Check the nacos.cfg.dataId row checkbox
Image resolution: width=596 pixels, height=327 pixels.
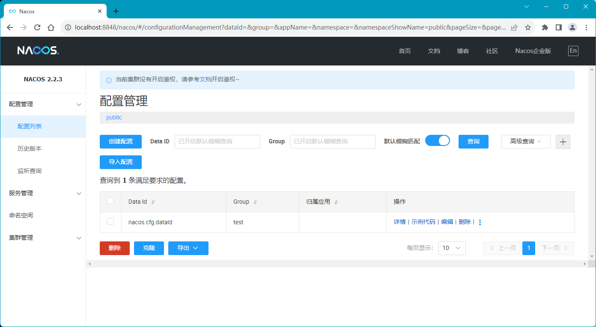pos(110,221)
